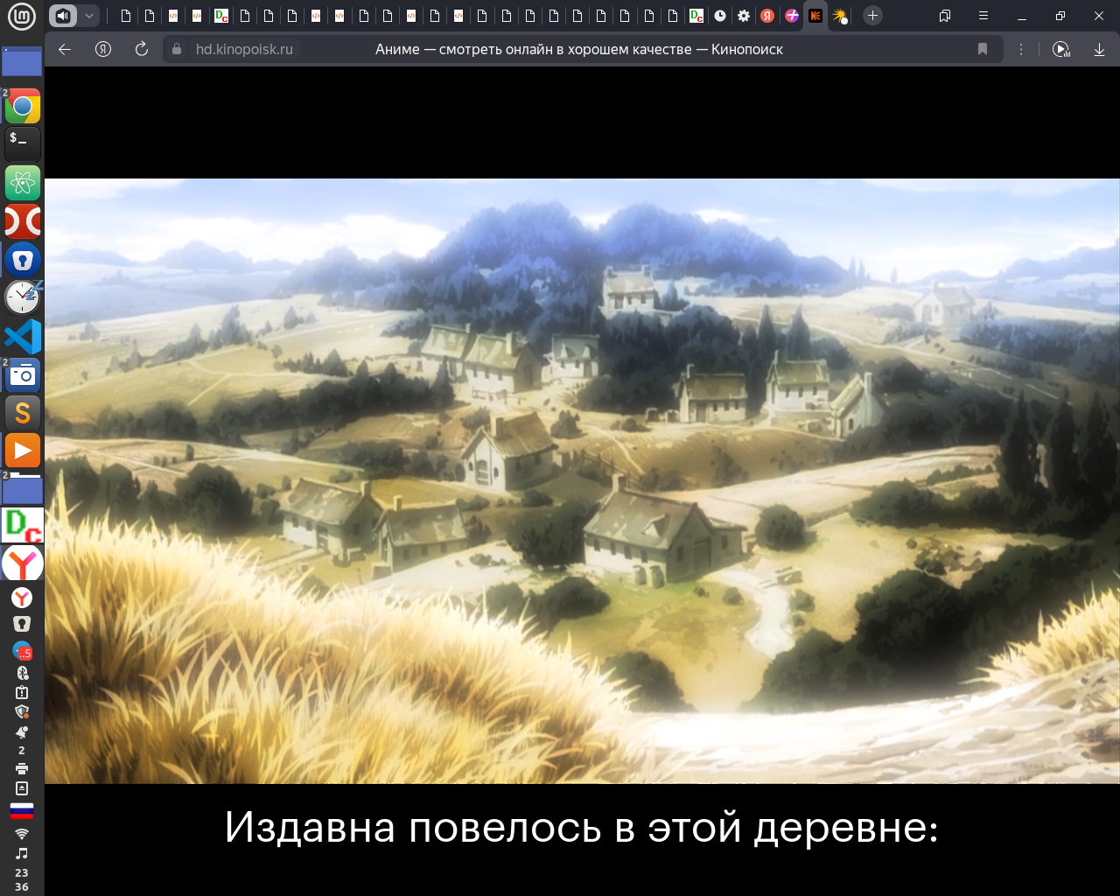This screenshot has width=1120, height=896.
Task: Open a new browser tab
Action: pyautogui.click(x=872, y=16)
